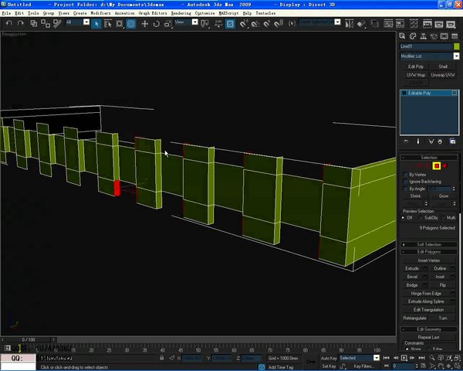Screen dimensions: 463x371
Task: Open the Rendering menu
Action: 181,13
